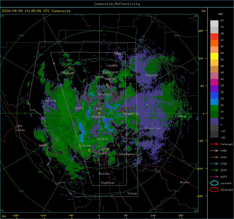
Task: Click the Vulcan city label
Action: click(132, 193)
